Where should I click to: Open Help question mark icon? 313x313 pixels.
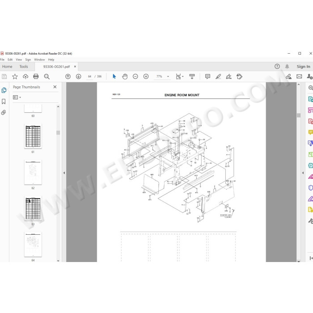(x=277, y=67)
